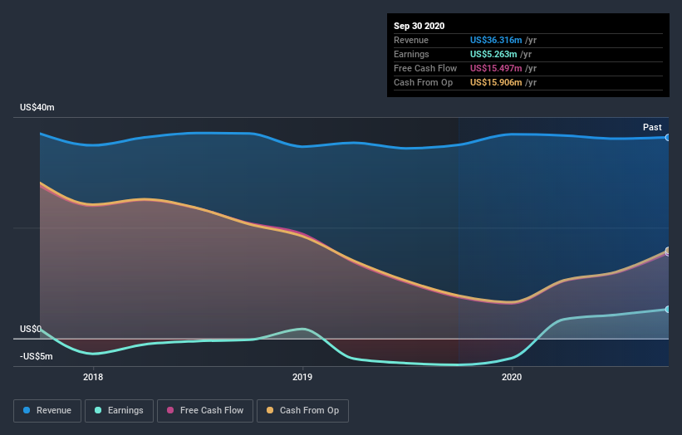Click the US$40m y-axis label

37,107
